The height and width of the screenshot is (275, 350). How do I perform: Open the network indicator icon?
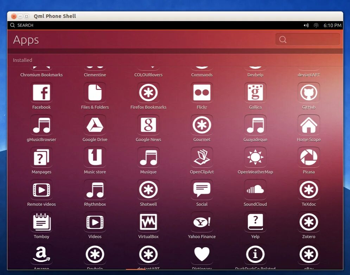316,25
